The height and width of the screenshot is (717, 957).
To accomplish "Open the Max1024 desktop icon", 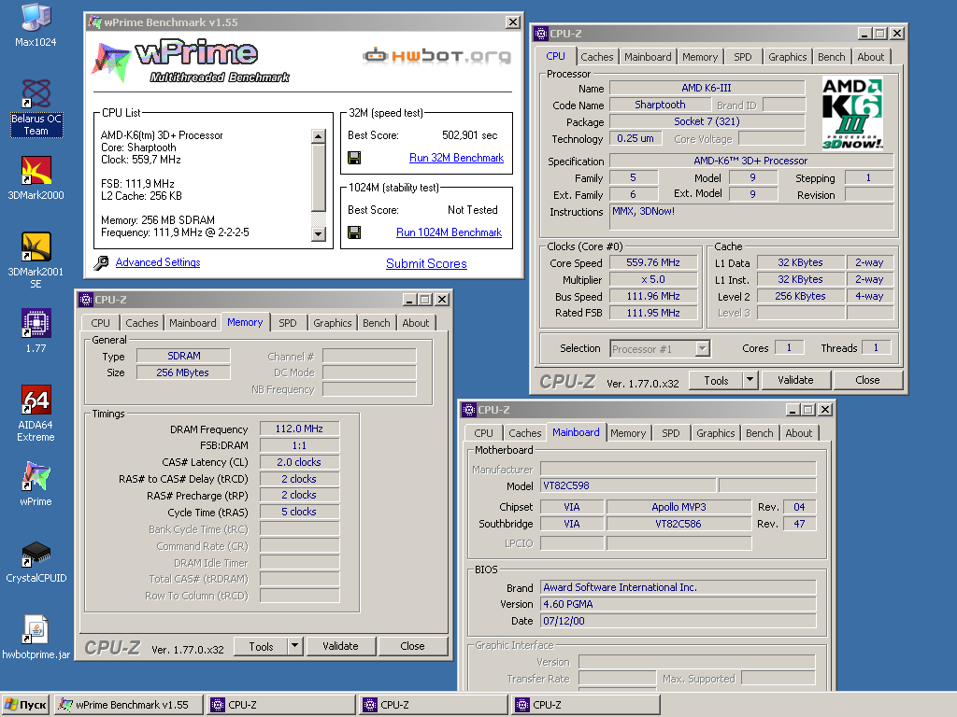I will pyautogui.click(x=36, y=25).
